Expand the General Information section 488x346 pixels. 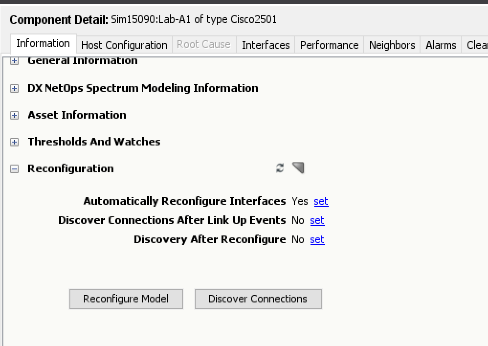click(x=14, y=61)
